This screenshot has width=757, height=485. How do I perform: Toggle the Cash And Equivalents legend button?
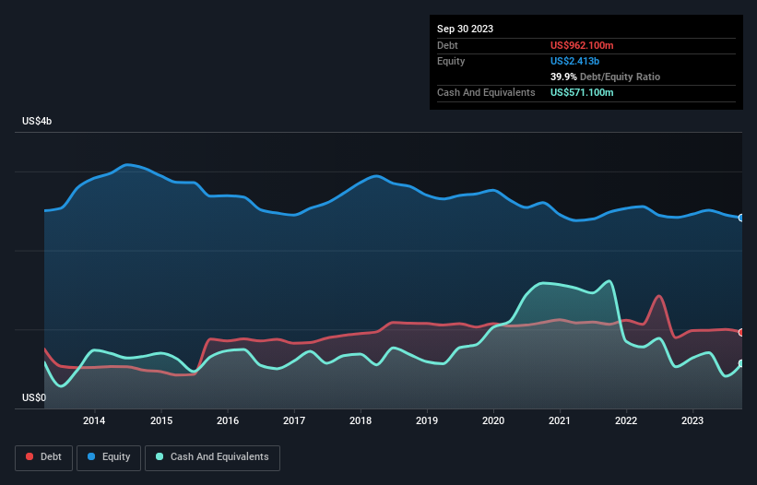[x=212, y=457]
